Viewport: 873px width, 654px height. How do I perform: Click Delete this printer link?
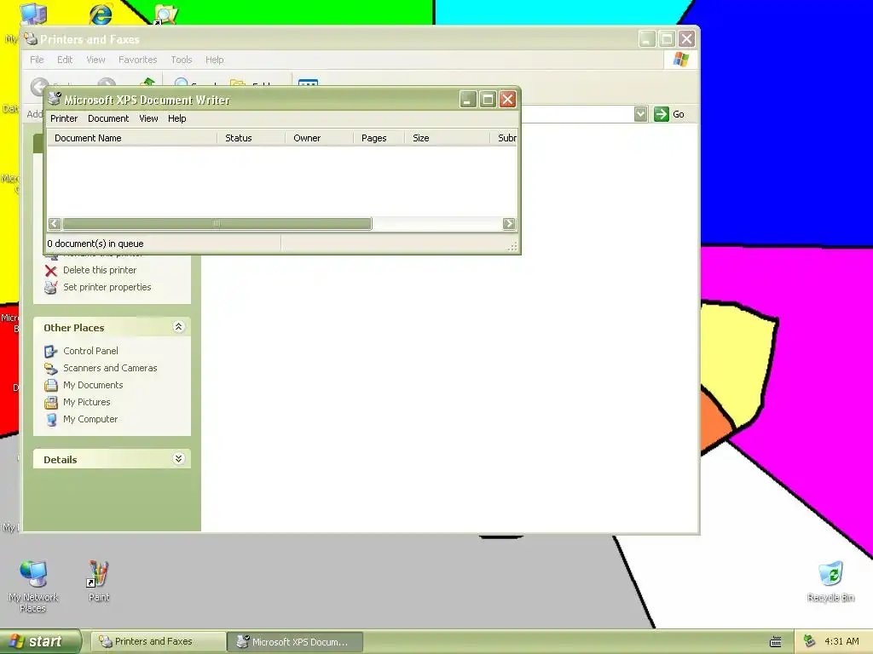[x=100, y=270]
